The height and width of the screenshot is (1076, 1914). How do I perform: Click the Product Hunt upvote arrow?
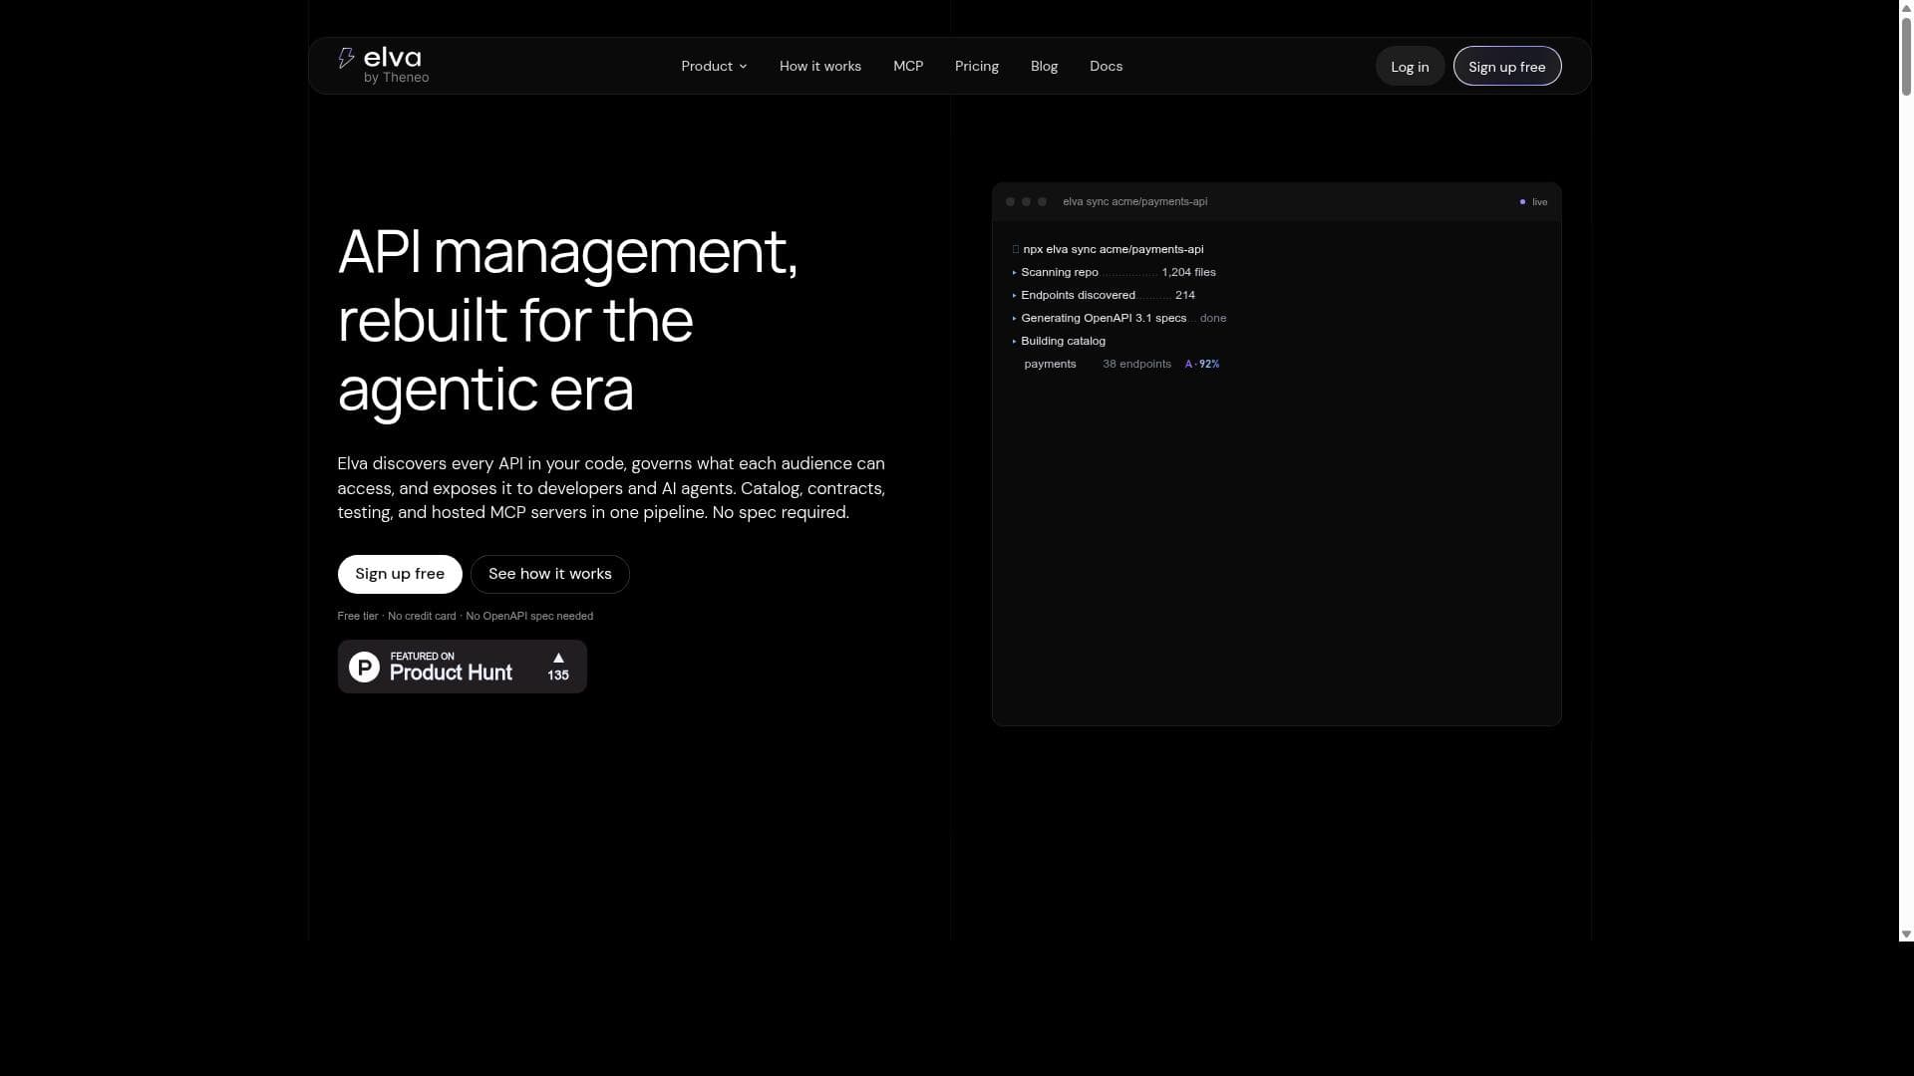tap(558, 658)
